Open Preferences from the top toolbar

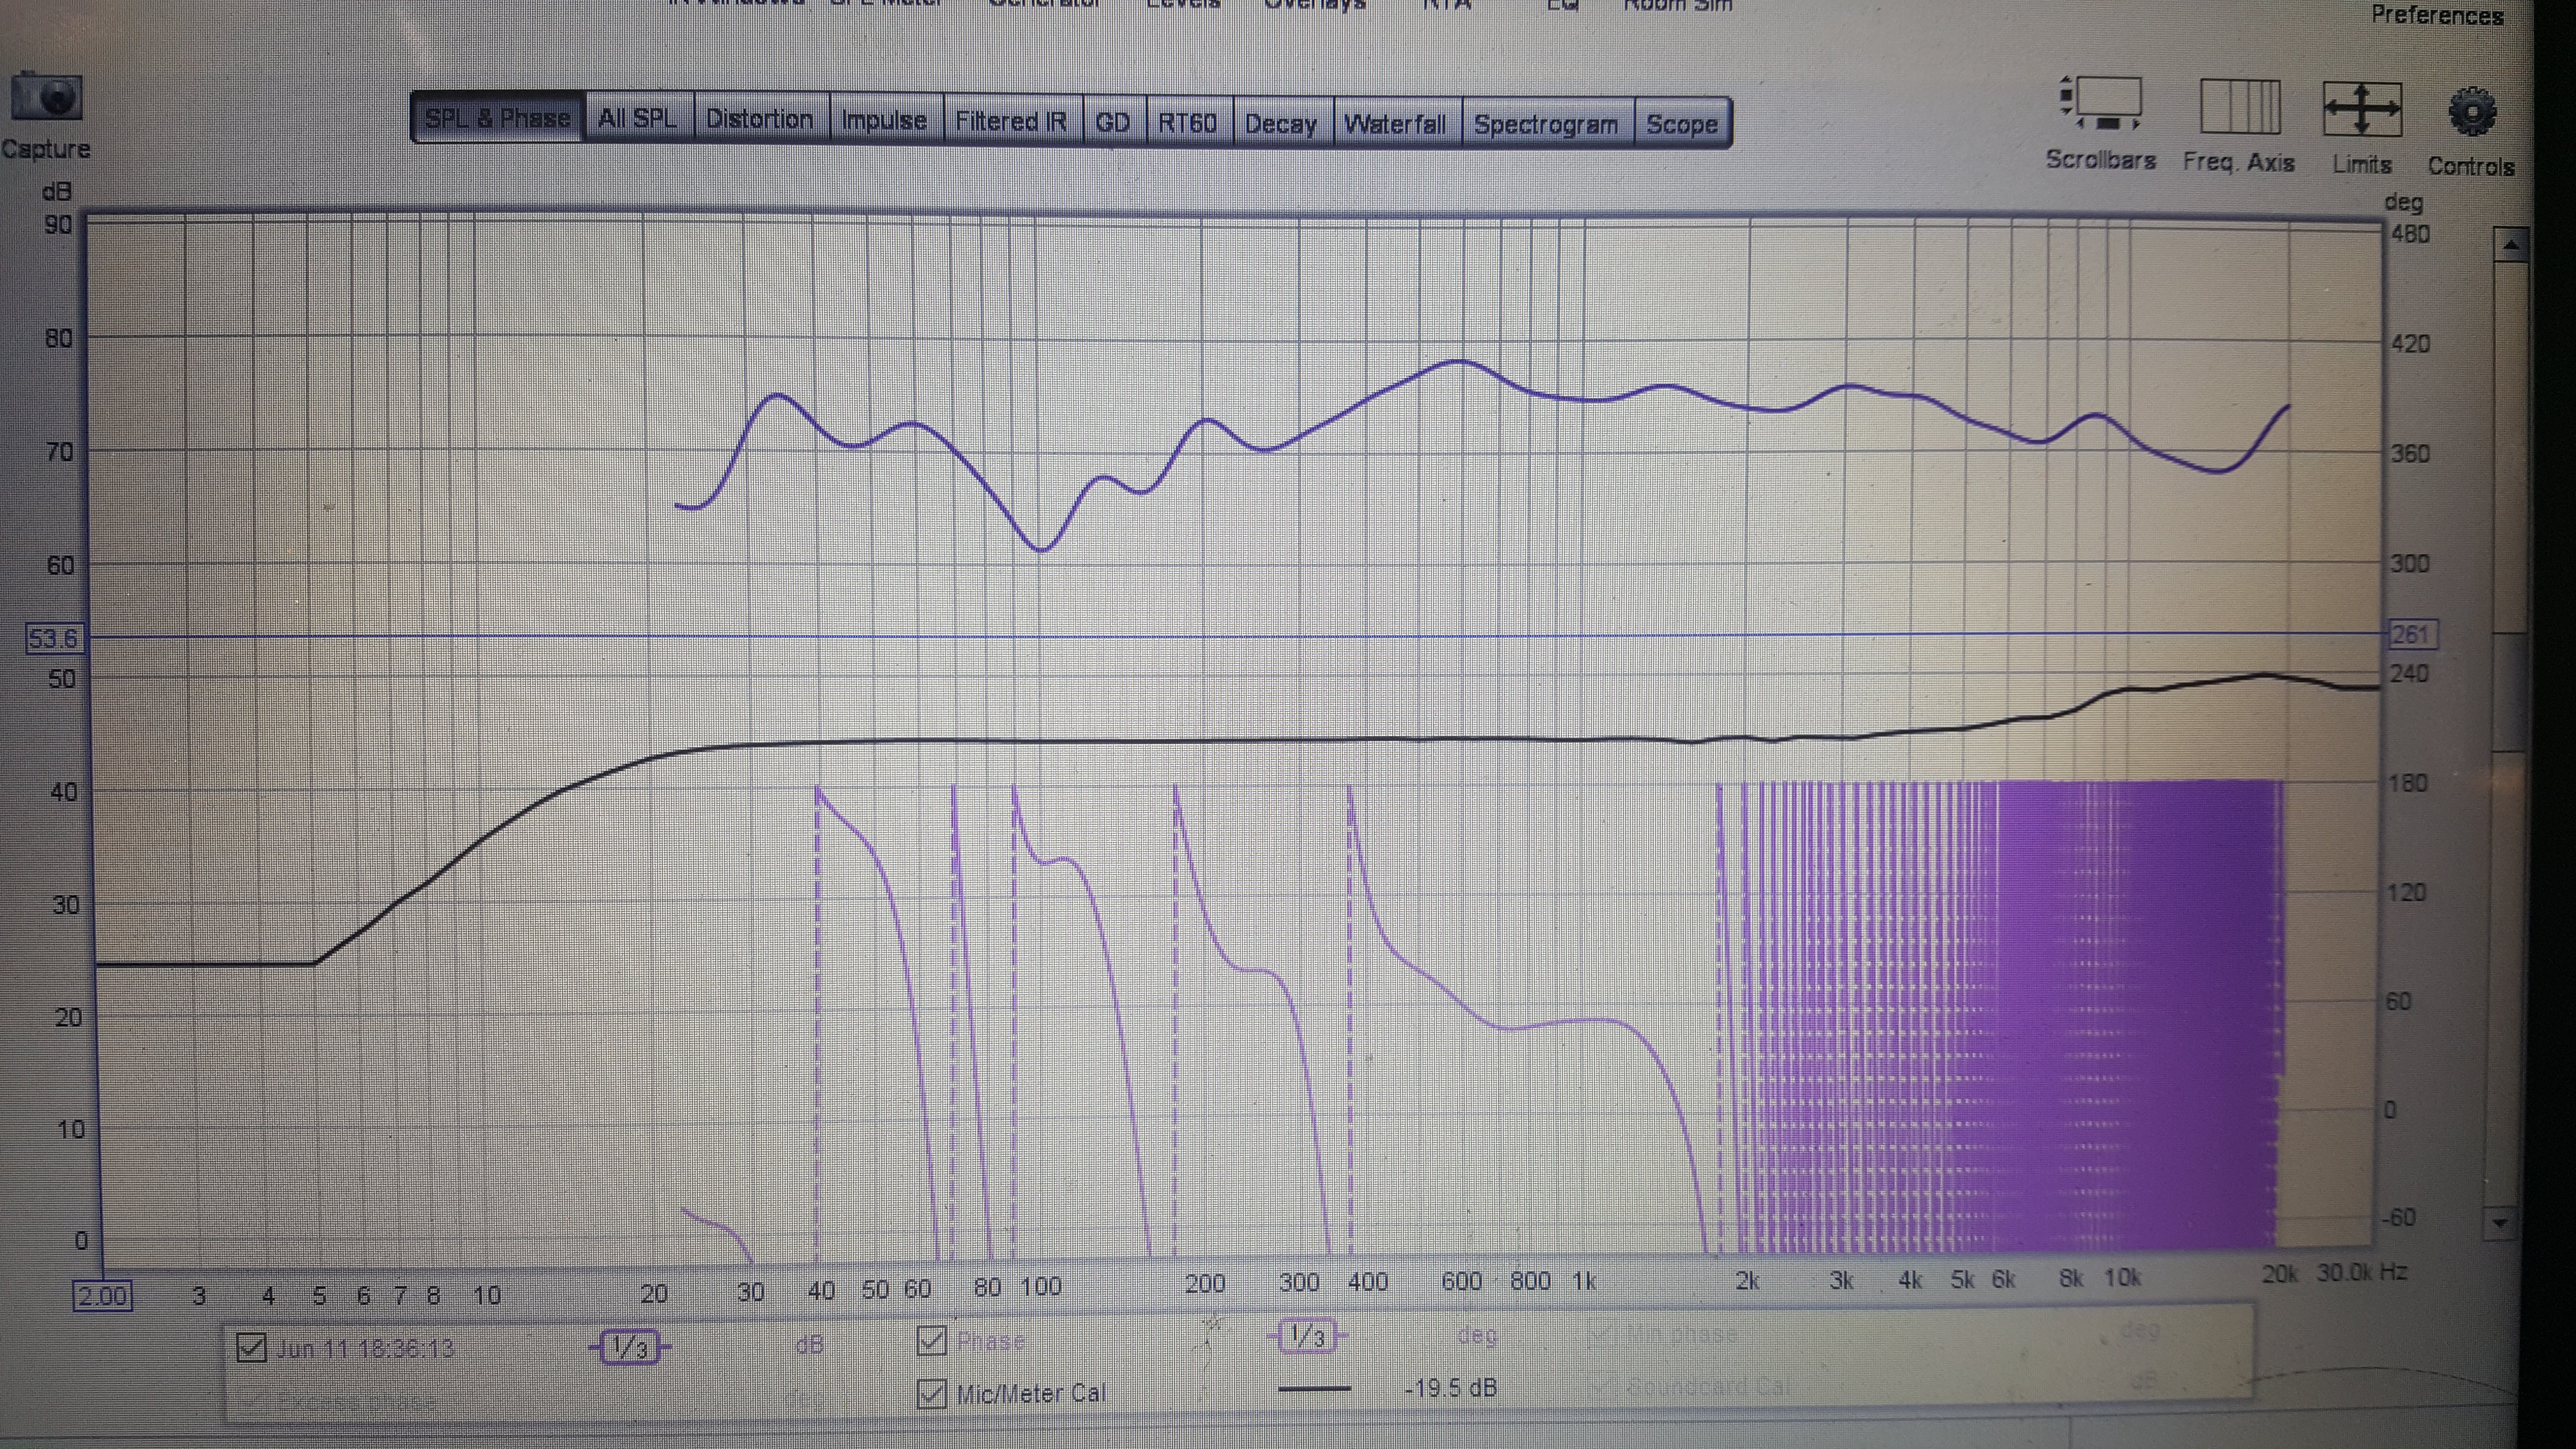coord(2437,15)
